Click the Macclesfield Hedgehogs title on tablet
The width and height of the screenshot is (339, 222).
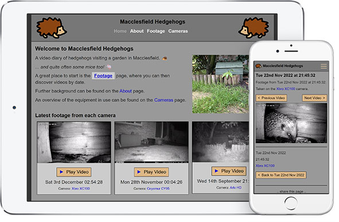pyautogui.click(x=153, y=22)
